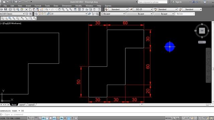
Task: Open DesignCenter from the Standard toolbar
Action: pyautogui.click(x=79, y=9)
